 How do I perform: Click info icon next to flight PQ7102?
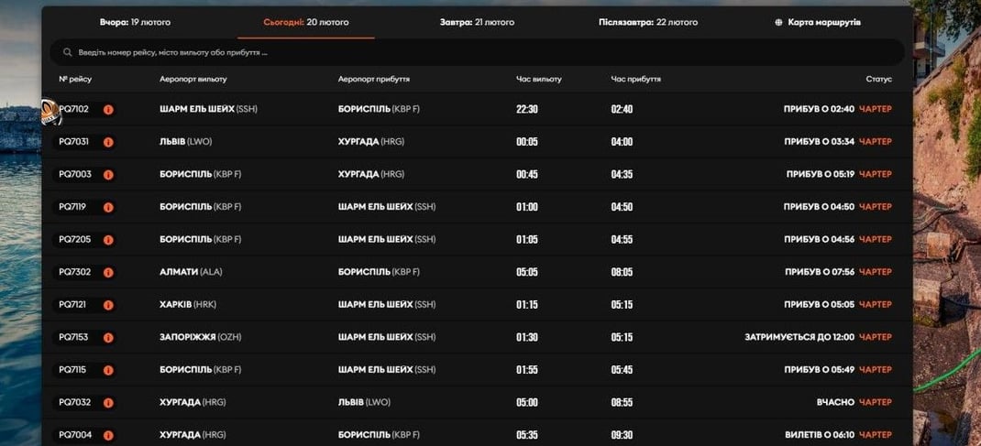click(108, 110)
